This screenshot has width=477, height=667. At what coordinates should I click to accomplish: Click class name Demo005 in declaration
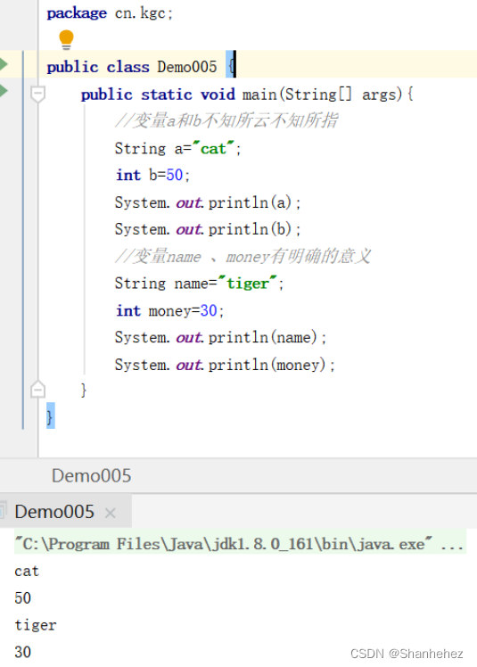click(x=187, y=67)
